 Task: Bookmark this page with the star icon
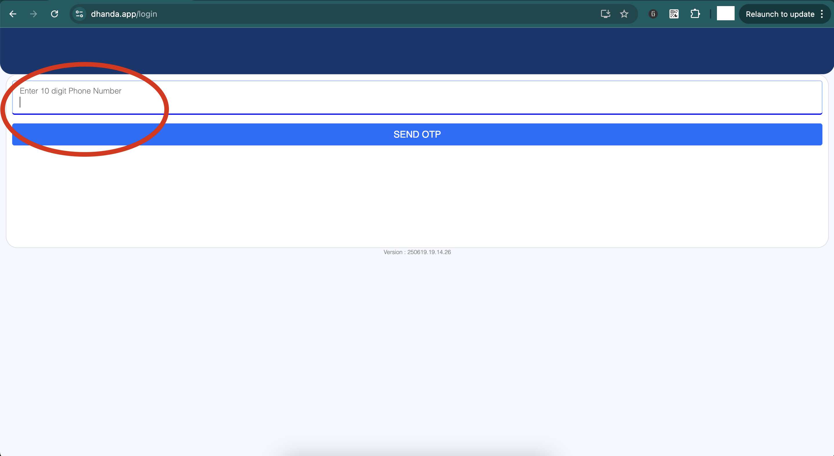(x=624, y=14)
